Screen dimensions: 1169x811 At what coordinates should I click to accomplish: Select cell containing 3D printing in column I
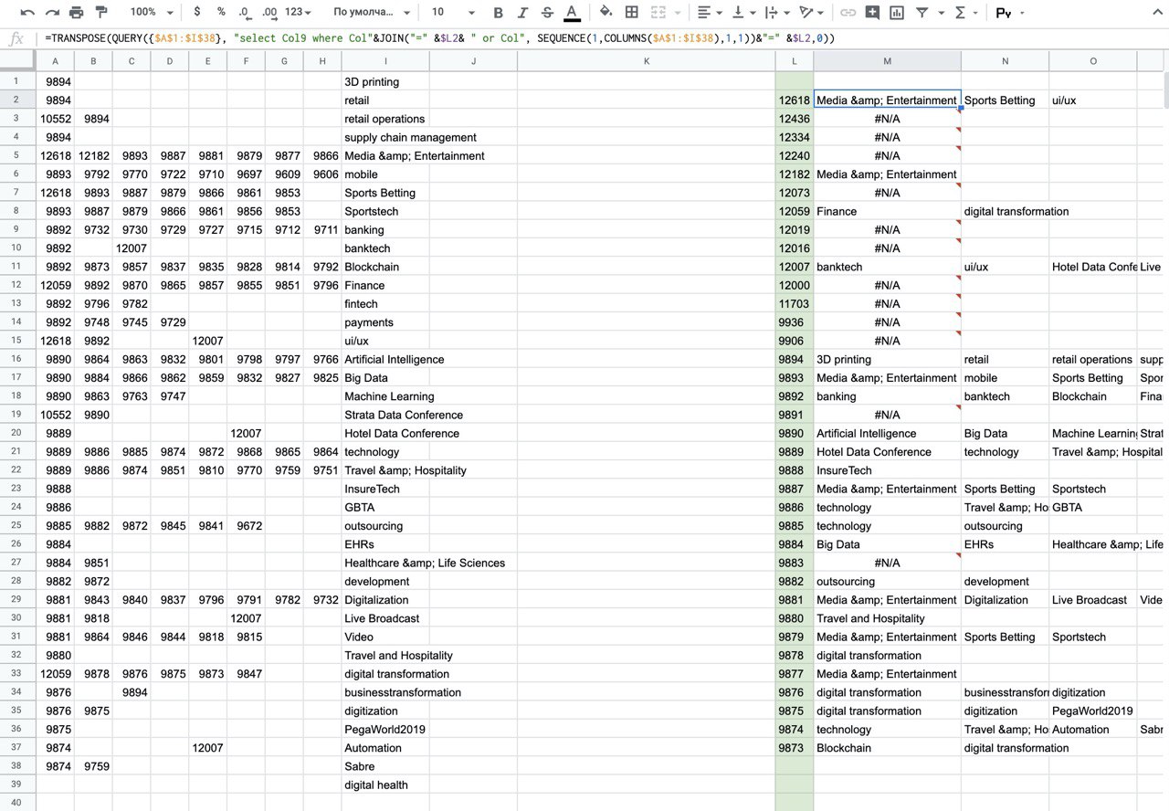tap(385, 81)
